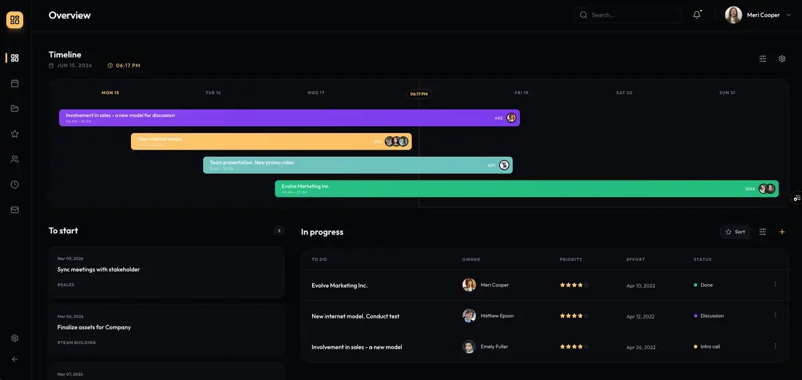802x380 pixels.
Task: Sort by the TO DO column header
Action: [x=319, y=259]
